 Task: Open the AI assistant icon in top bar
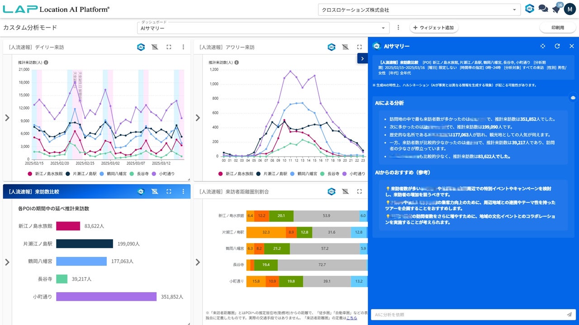pos(529,9)
